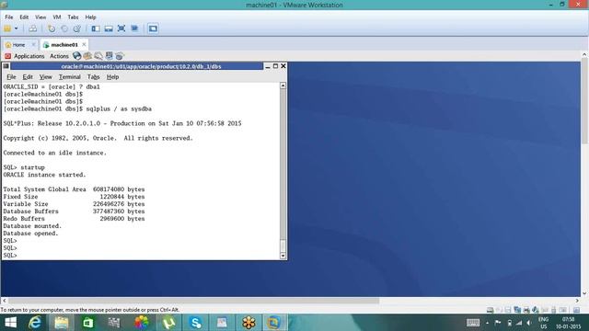Click VMware horizontal scrollbar left arrow
Screen dimensions: 589x331
point(4,301)
